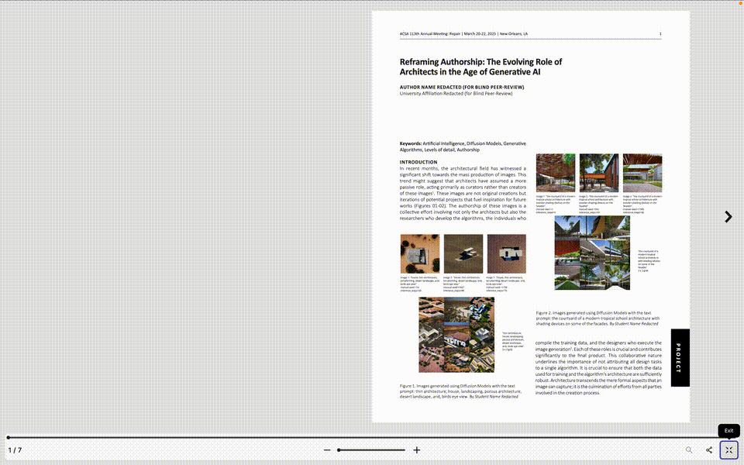Open the tropical school collage image
This screenshot has height=465, width=744.
pos(592,253)
